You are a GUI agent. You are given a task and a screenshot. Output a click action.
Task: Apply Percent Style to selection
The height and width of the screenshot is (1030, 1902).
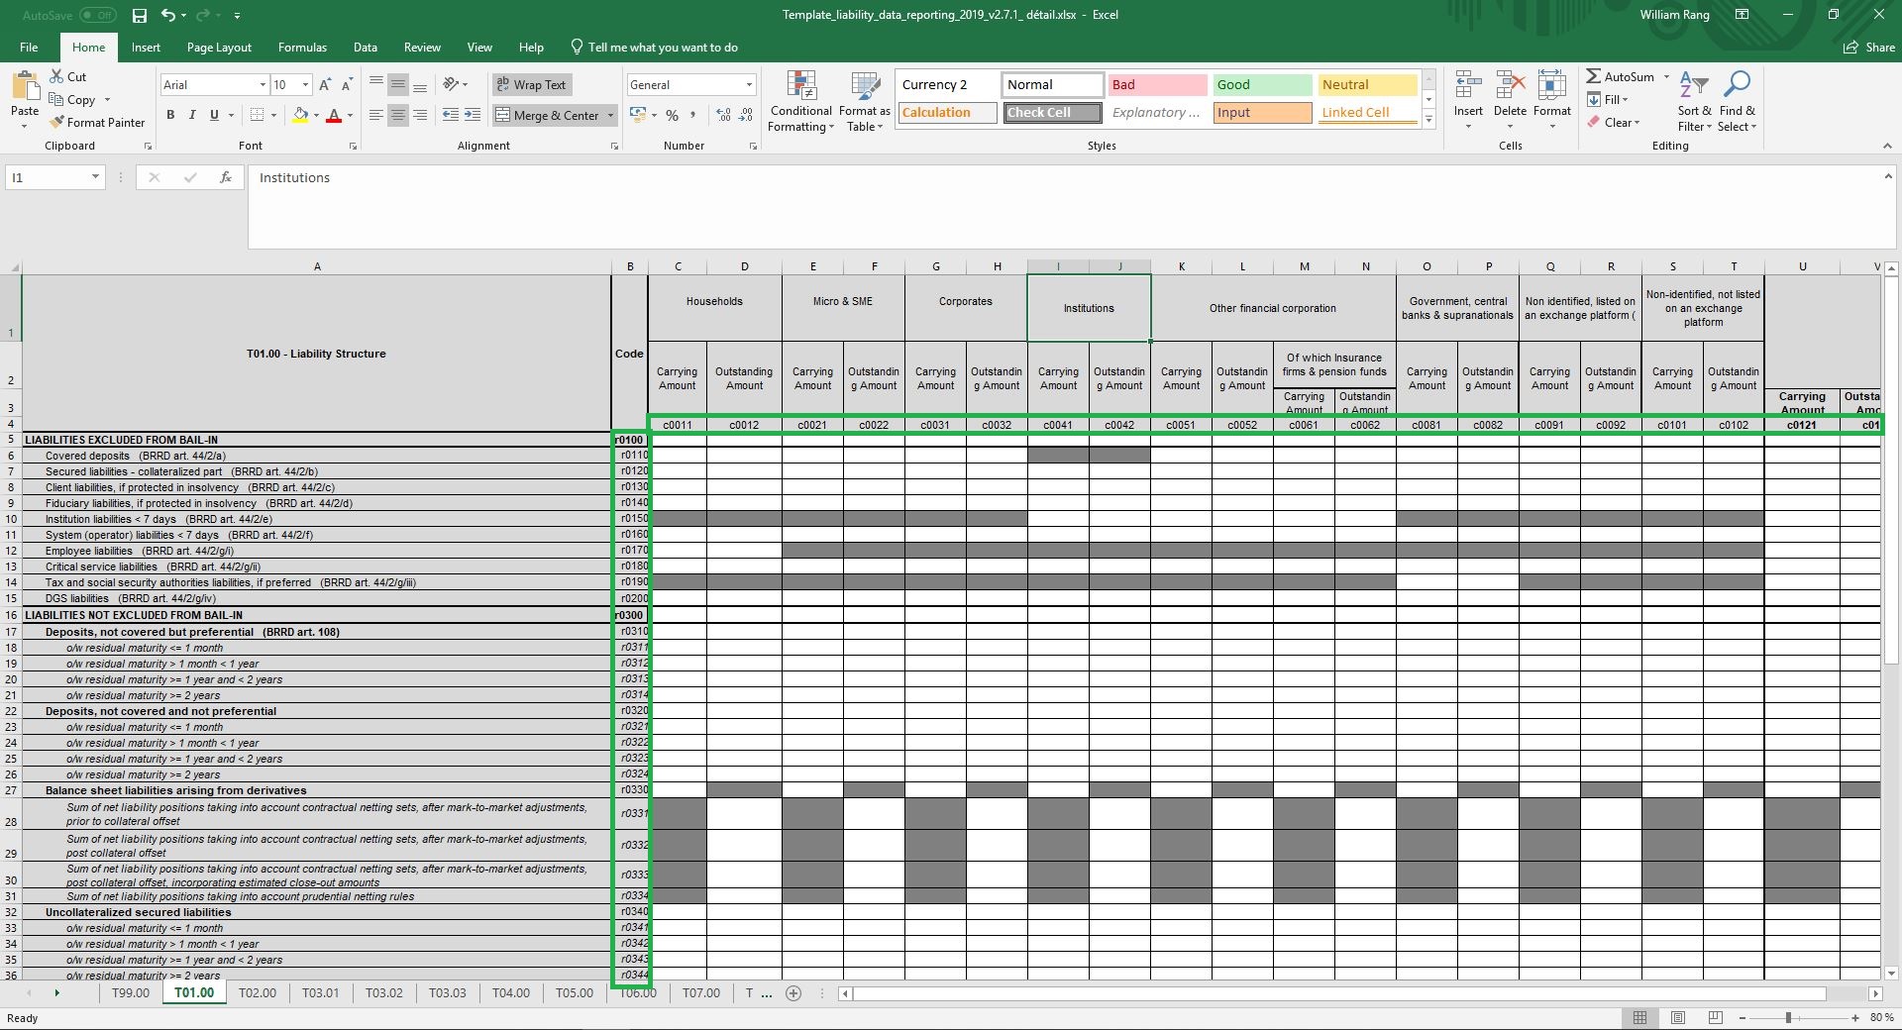(x=673, y=116)
